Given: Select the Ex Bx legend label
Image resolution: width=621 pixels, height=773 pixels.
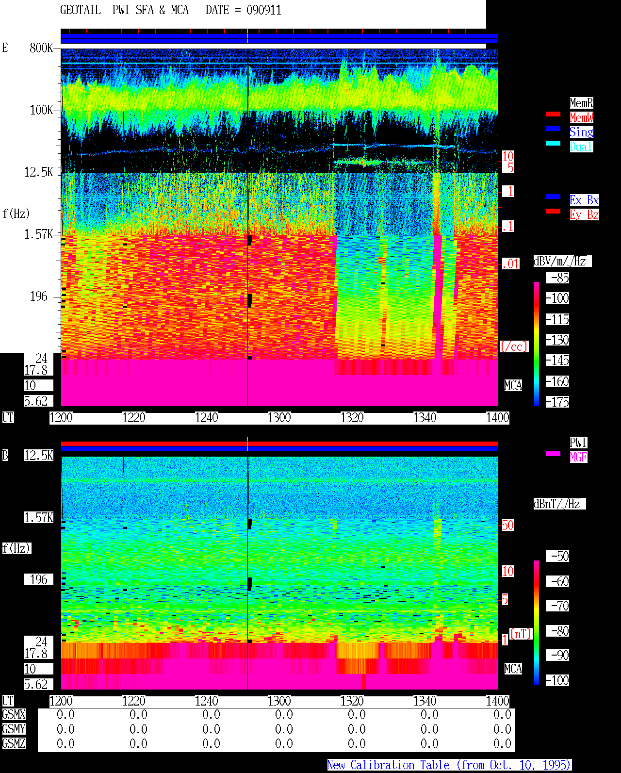Looking at the screenshot, I should (x=584, y=200).
